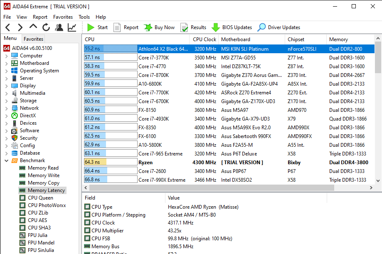Expand the Devices tree node
Screen dimensions: 382x254
click(x=7, y=123)
